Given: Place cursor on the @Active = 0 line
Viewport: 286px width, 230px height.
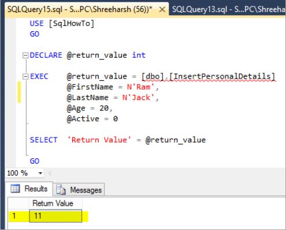Looking at the screenshot, I should (92, 118).
